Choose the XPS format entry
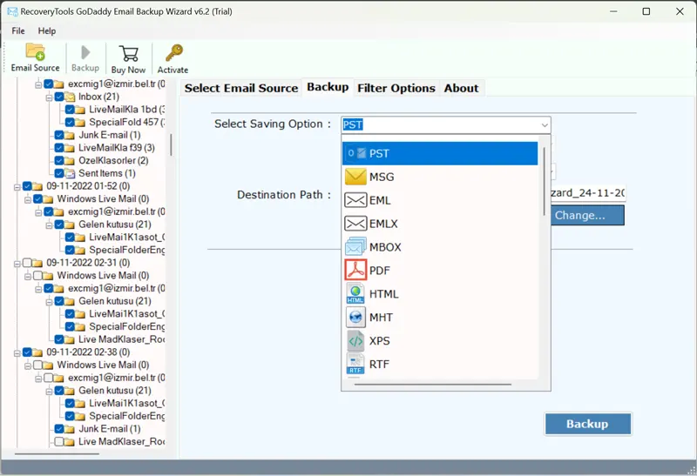 click(x=380, y=341)
